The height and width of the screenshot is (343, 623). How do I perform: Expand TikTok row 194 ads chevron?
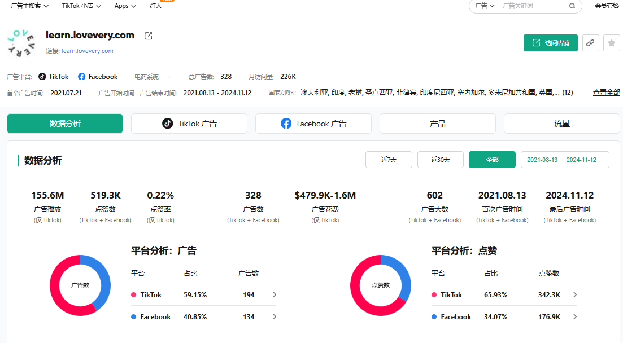(x=274, y=294)
